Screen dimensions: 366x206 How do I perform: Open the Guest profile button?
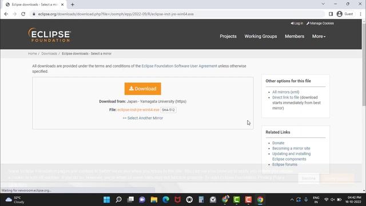pyautogui.click(x=345, y=14)
